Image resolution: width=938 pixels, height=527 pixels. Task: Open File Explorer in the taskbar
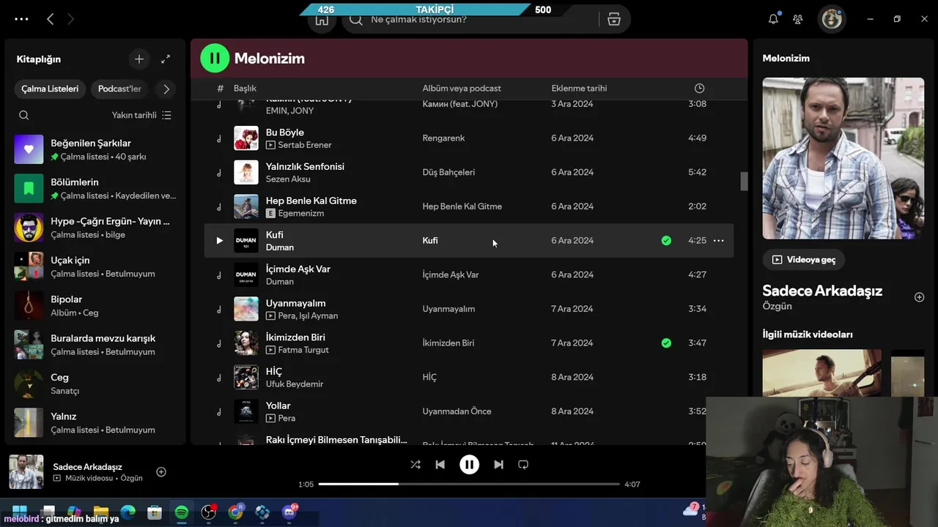tap(101, 512)
